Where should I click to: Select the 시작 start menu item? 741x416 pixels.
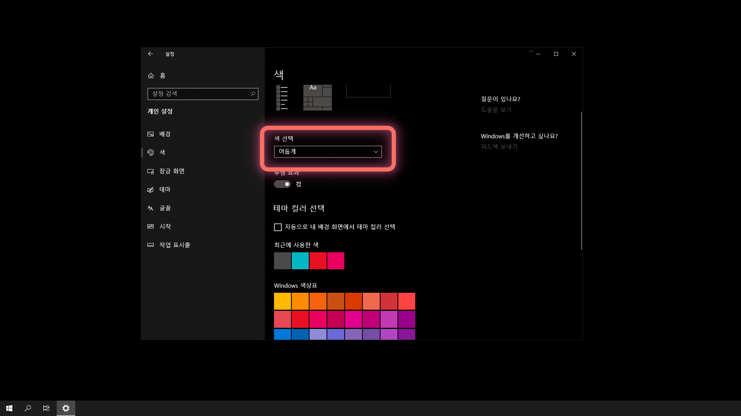pyautogui.click(x=165, y=226)
